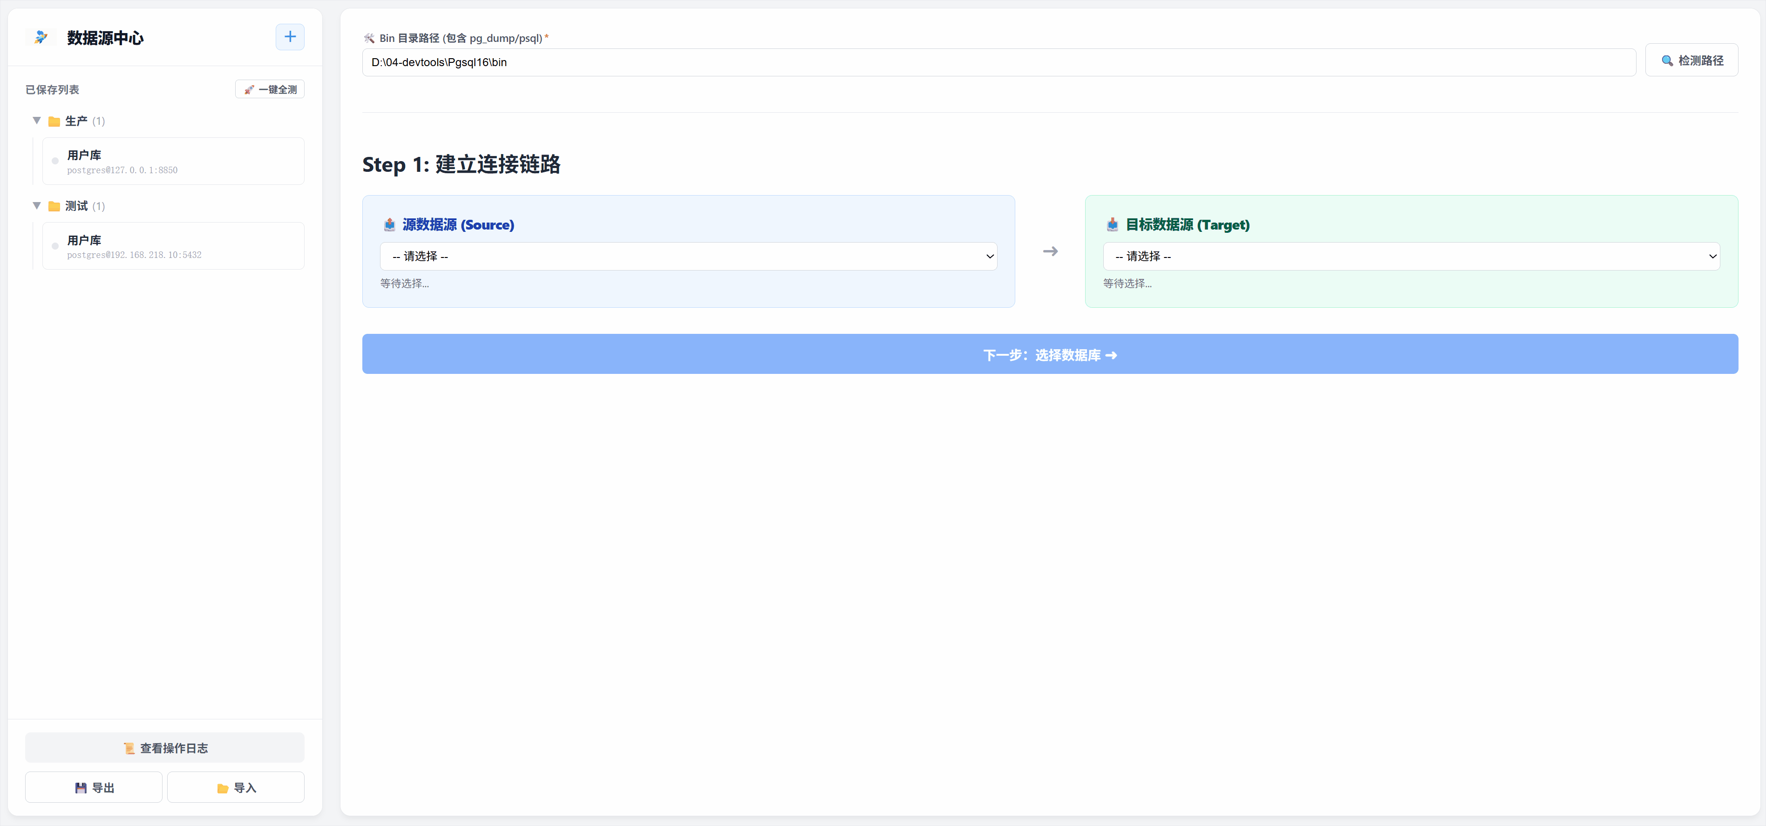Open the Target datasource dropdown
This screenshot has width=1766, height=826.
point(1411,257)
